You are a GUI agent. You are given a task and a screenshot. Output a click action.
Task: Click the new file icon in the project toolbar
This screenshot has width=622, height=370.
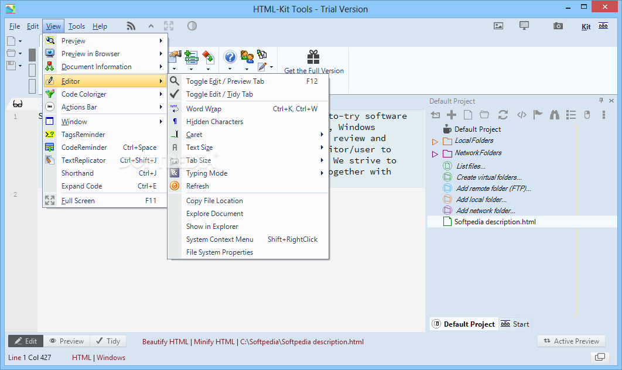pos(468,115)
